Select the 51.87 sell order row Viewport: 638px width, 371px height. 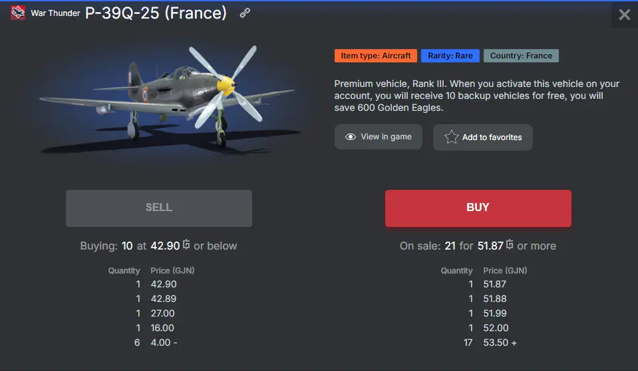[x=494, y=284]
